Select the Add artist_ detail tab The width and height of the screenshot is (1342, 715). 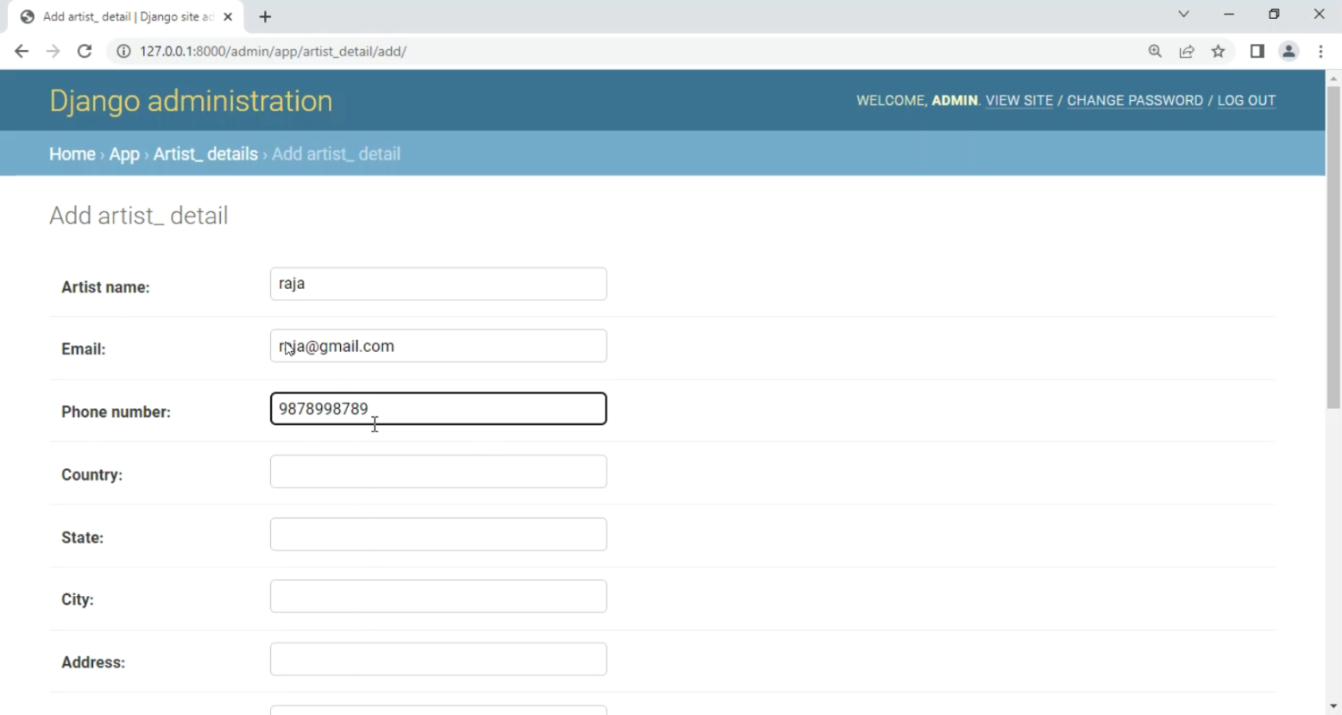[125, 17]
